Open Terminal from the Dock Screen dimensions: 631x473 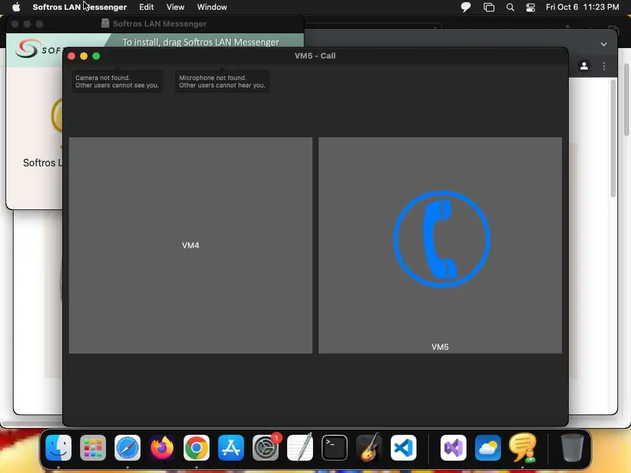pos(335,448)
